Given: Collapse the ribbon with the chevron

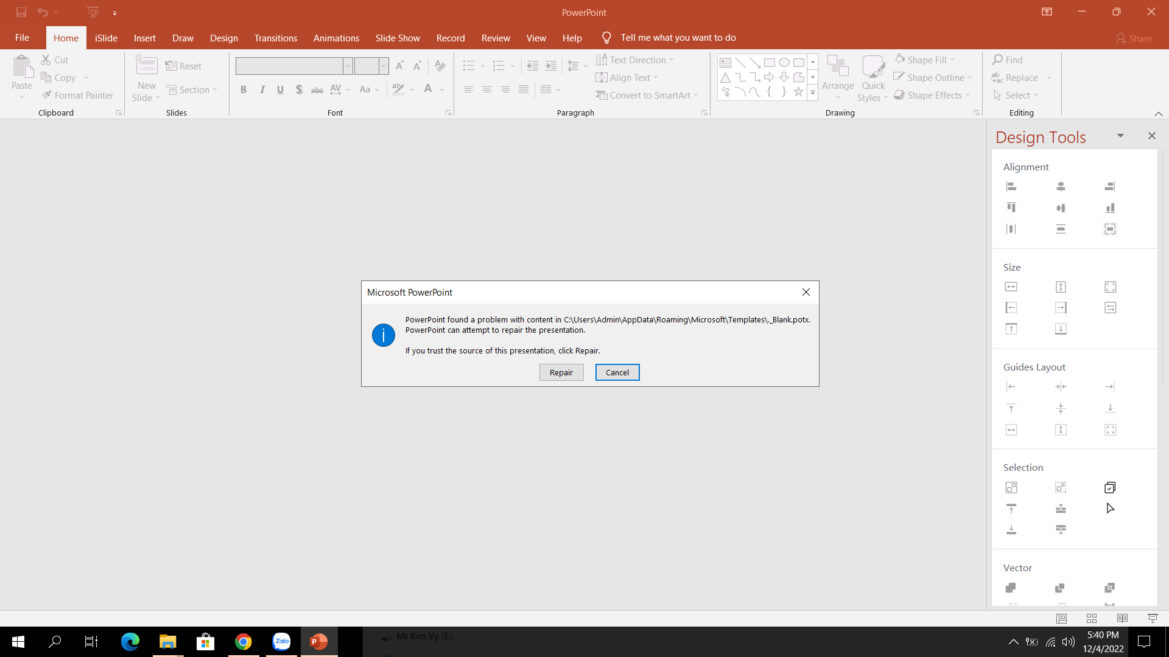Looking at the screenshot, I should tap(1158, 114).
